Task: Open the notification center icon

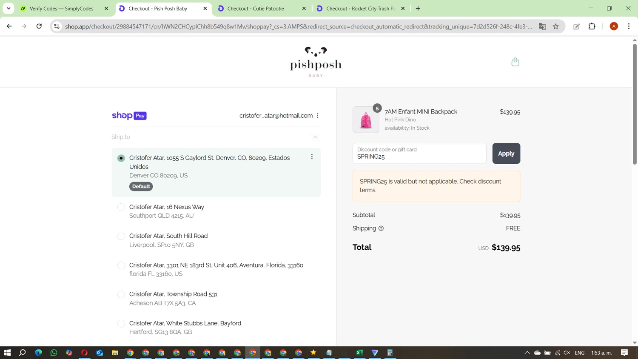Action: (624, 353)
